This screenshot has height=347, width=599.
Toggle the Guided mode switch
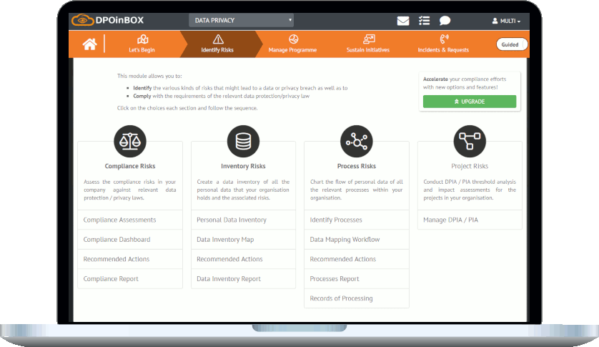click(x=512, y=44)
